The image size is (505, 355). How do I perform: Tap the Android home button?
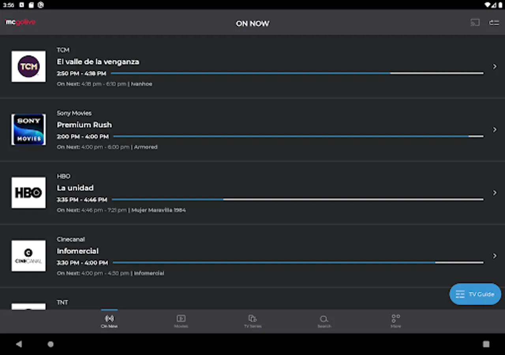point(50,344)
